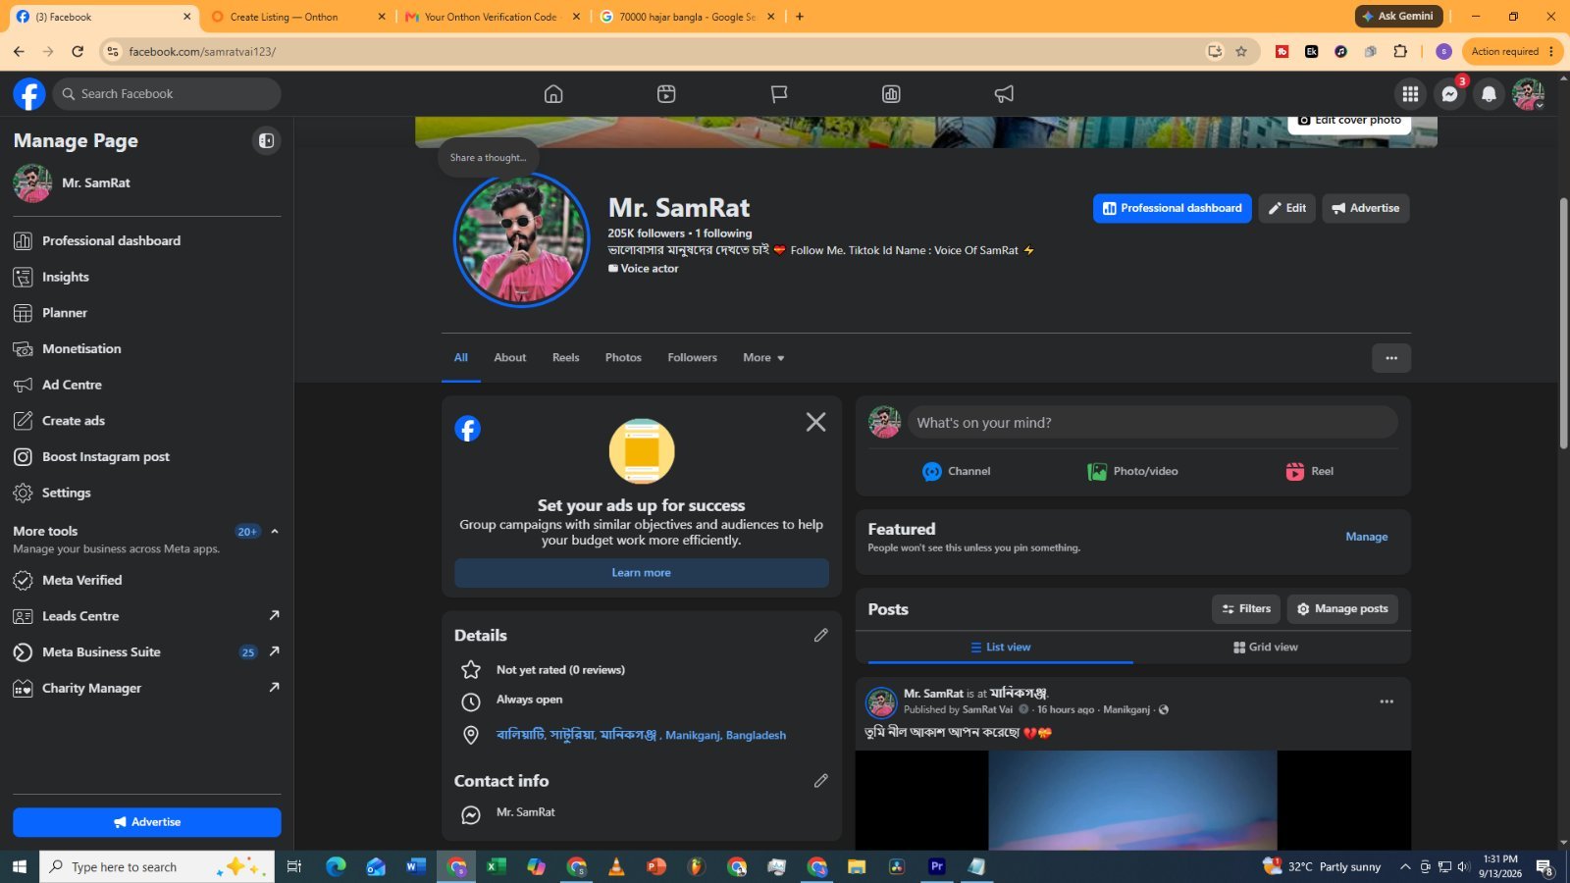Click Advertise button near the profile name
The height and width of the screenshot is (883, 1570).
(x=1366, y=208)
